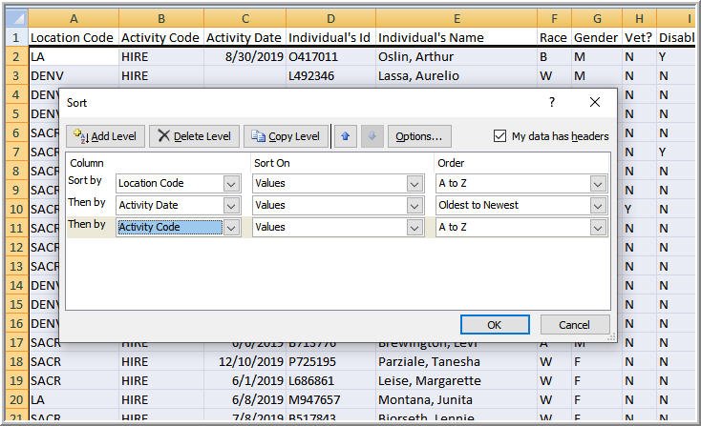The height and width of the screenshot is (426, 701).
Task: Click the Race header cell
Action: tap(554, 37)
